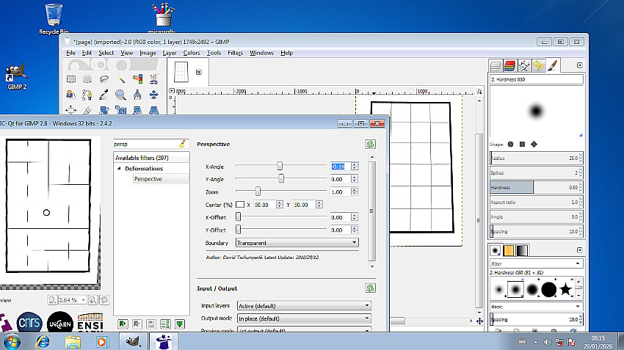Click the CNRS logo link

pyautogui.click(x=29, y=322)
